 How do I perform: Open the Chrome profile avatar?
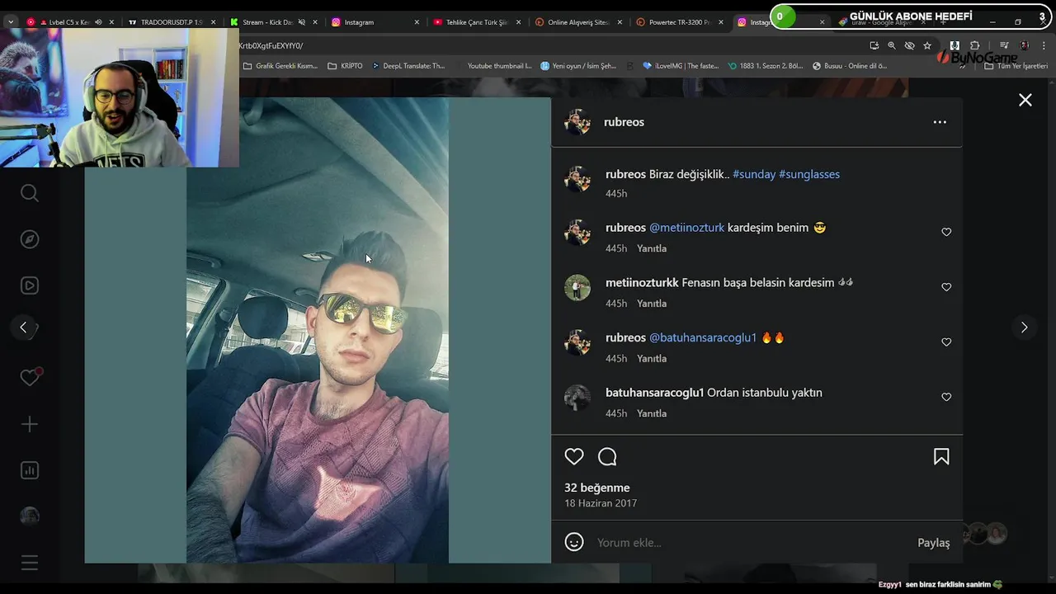pyautogui.click(x=1025, y=46)
